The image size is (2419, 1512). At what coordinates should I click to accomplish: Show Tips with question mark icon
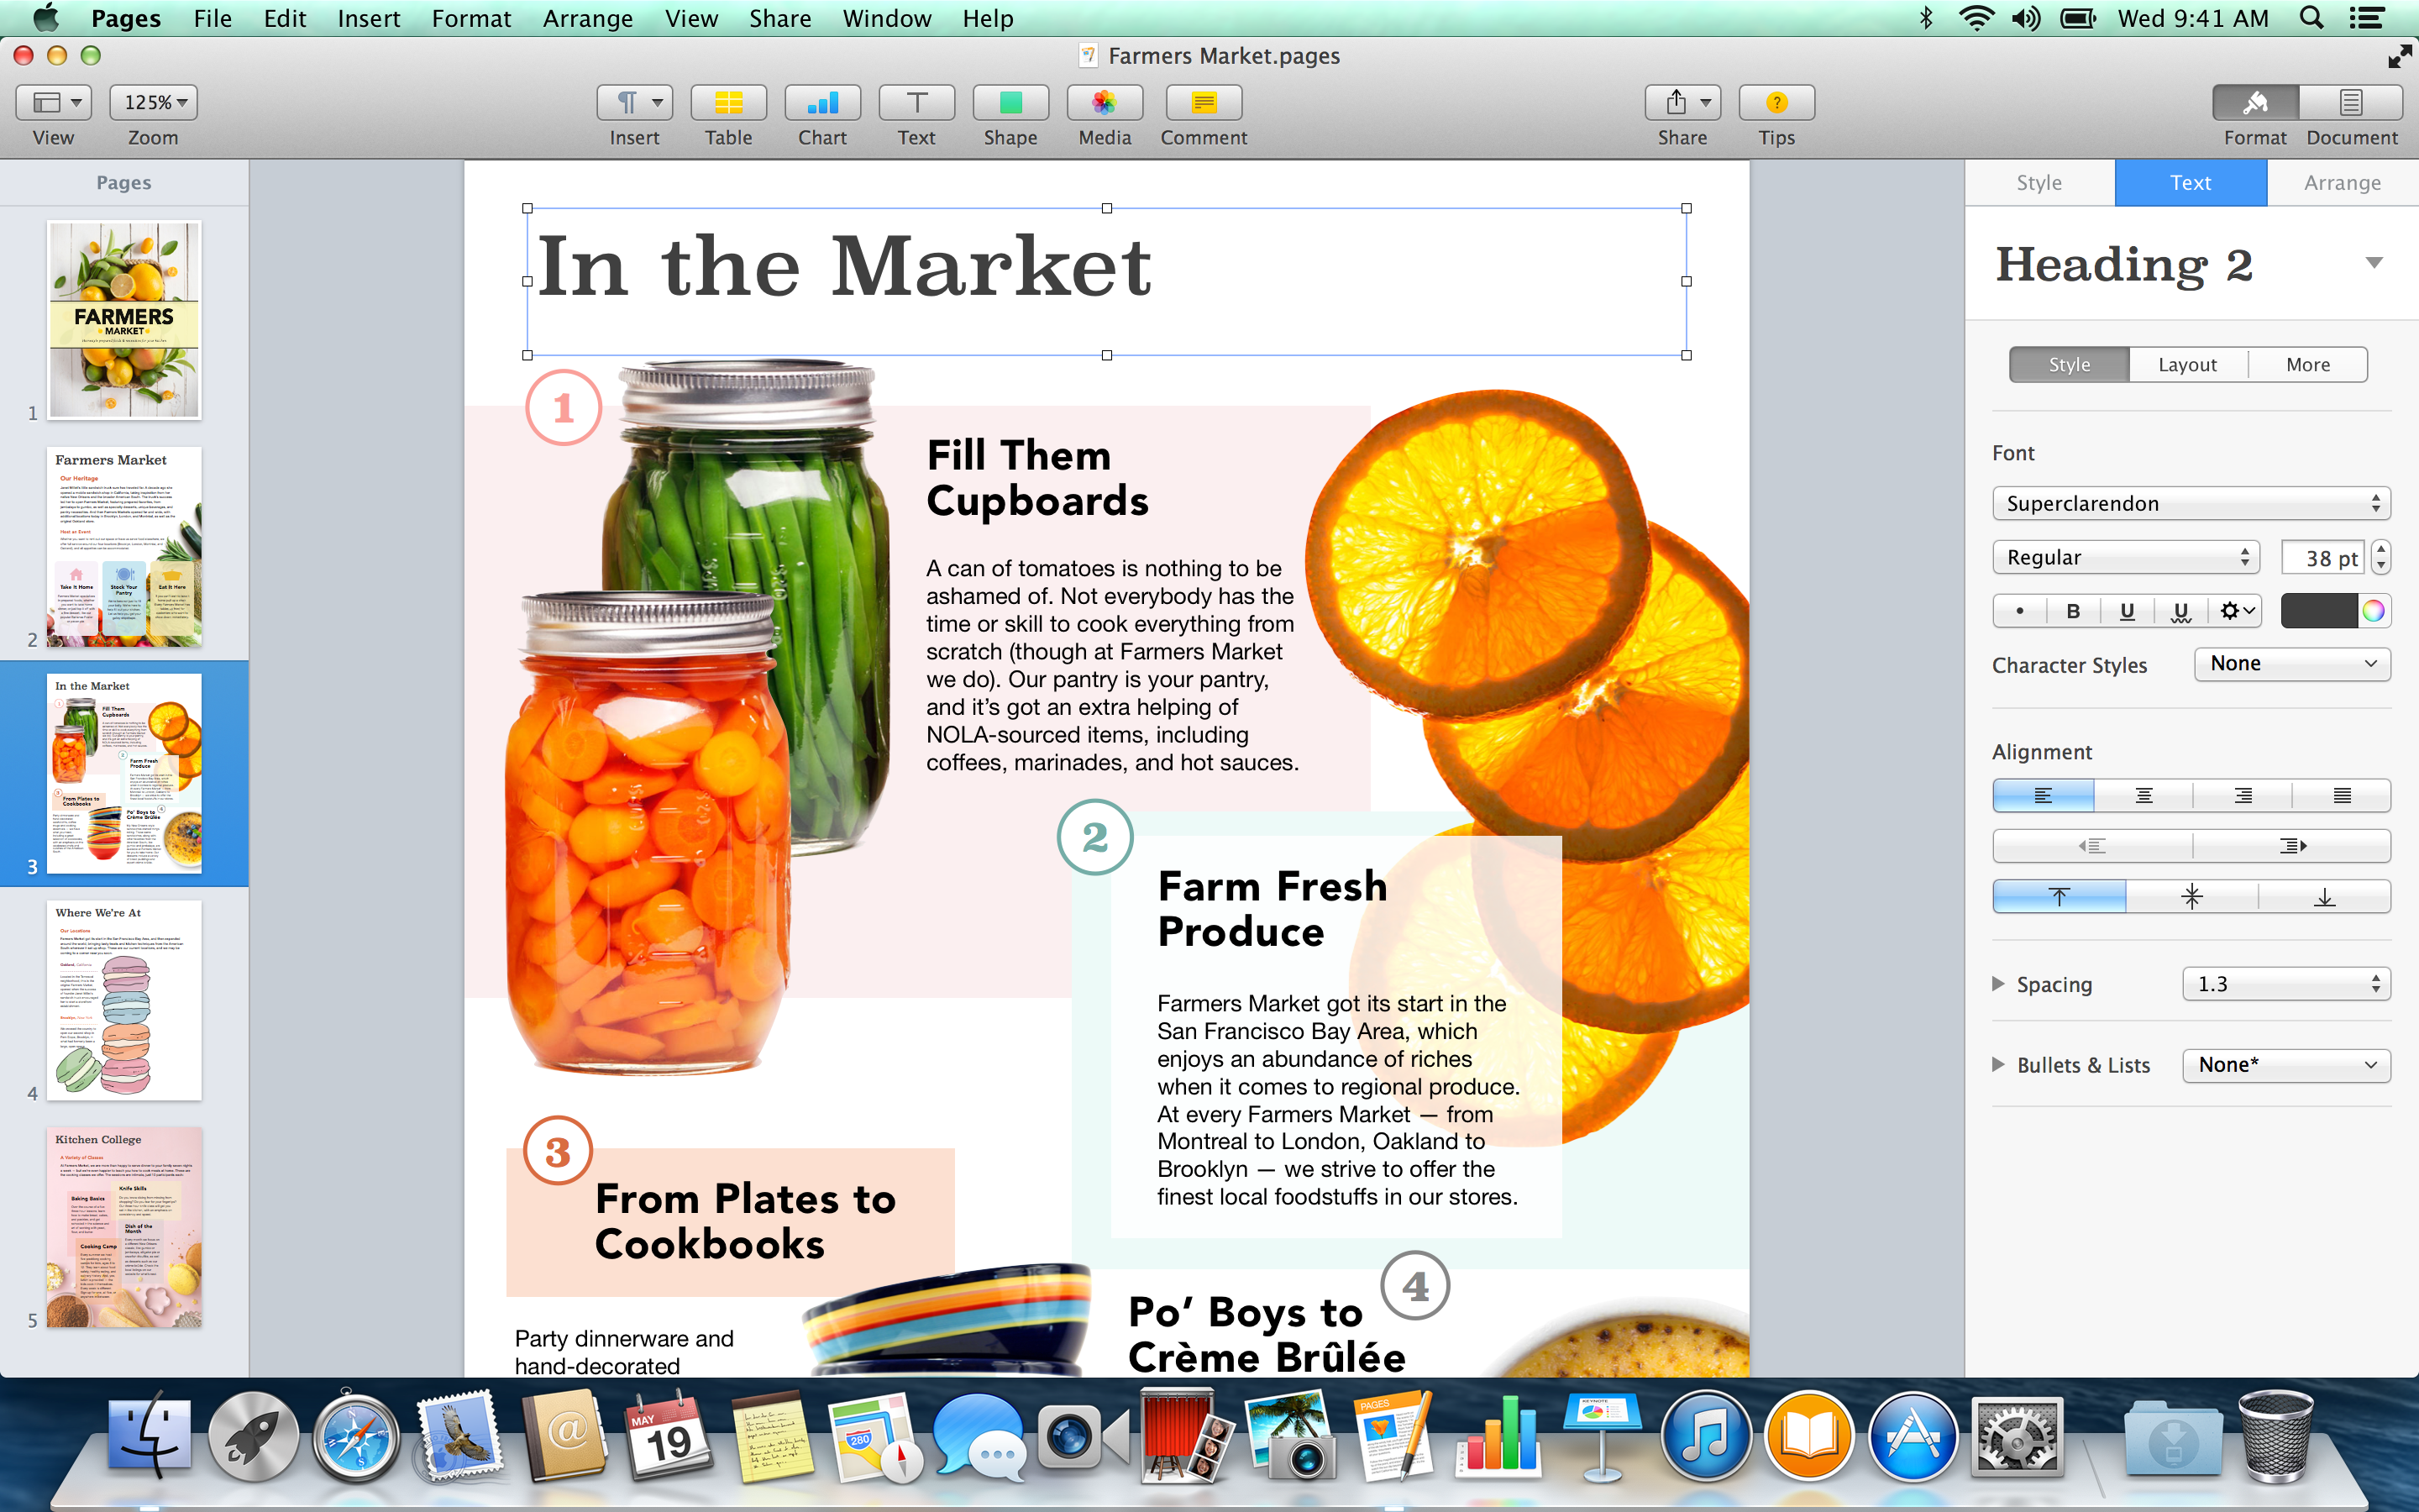[x=1776, y=102]
